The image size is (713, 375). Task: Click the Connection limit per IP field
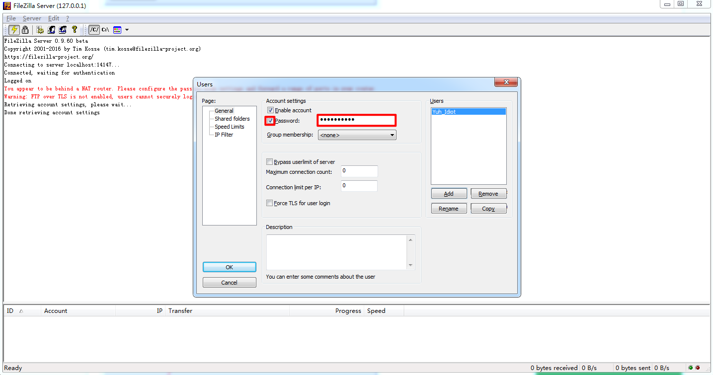point(359,186)
